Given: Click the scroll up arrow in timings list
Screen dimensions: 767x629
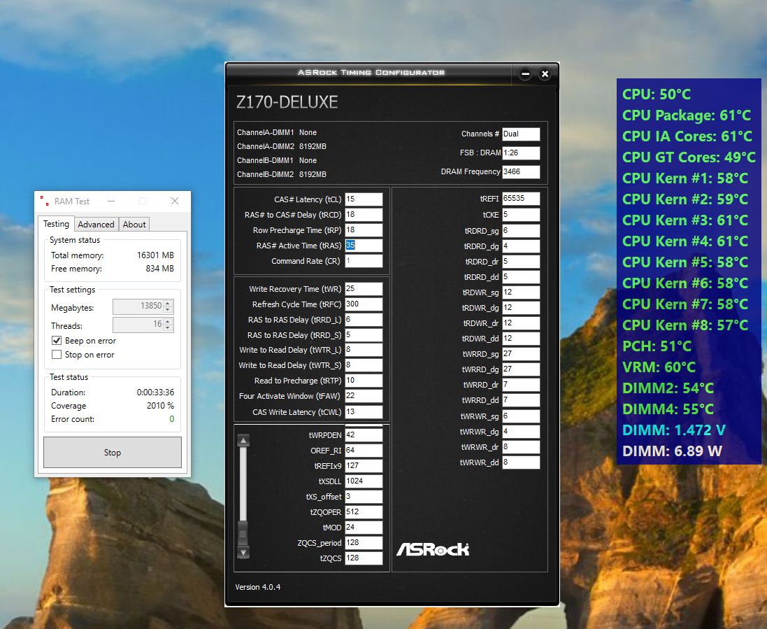Looking at the screenshot, I should (243, 441).
